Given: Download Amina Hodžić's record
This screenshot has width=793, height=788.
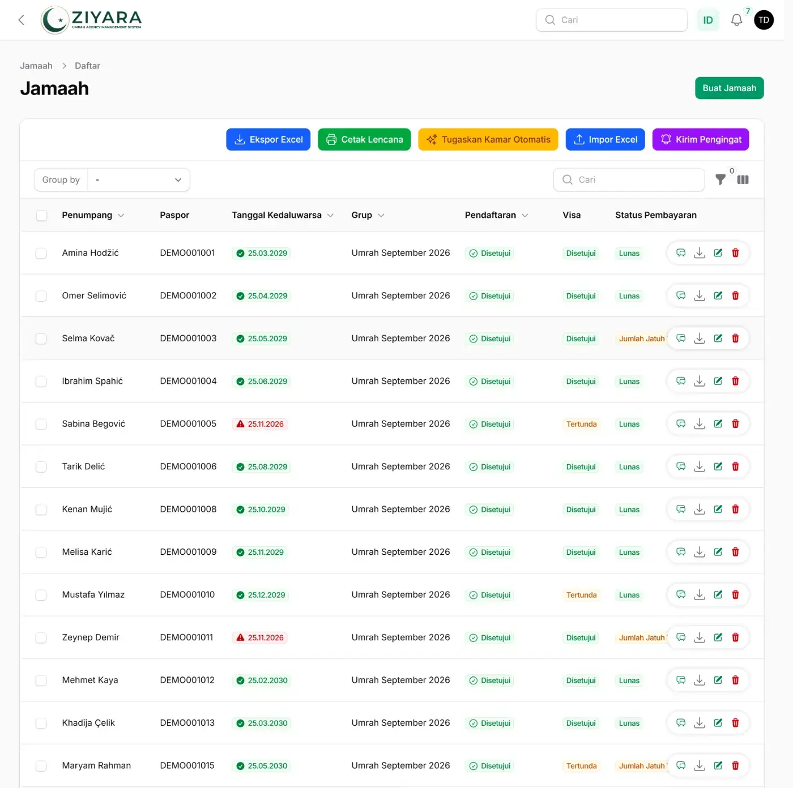Looking at the screenshot, I should click(x=700, y=253).
